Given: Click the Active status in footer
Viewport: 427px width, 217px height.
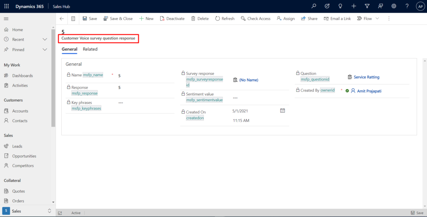Looking at the screenshot, I should [76, 213].
